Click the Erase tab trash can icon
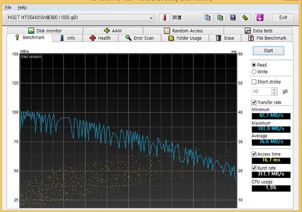The image size is (302, 212). (x=218, y=38)
